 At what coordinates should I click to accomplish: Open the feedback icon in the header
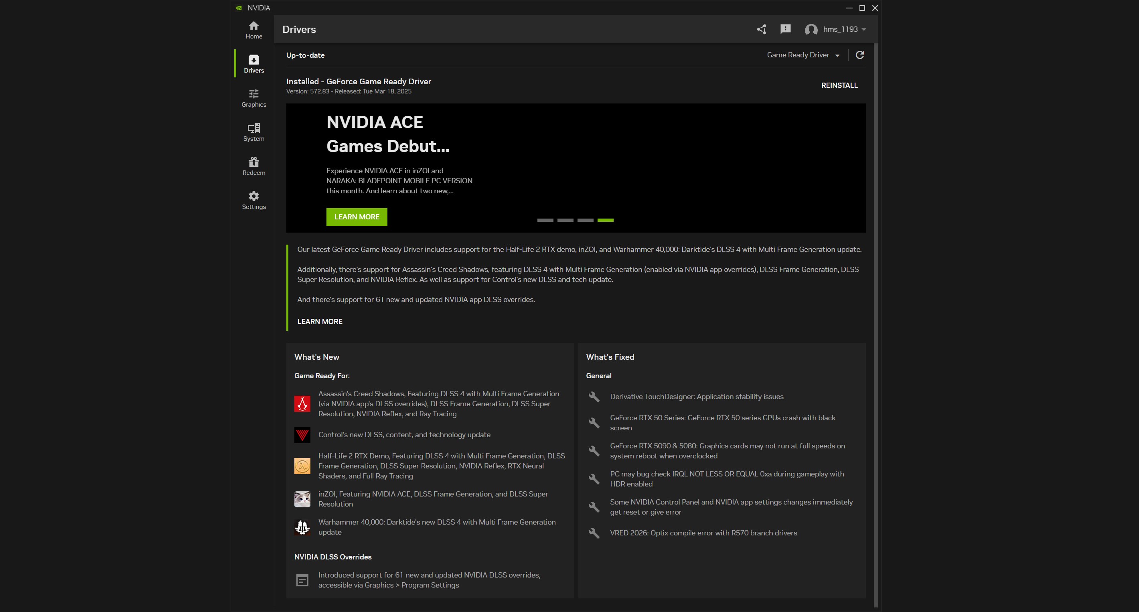pyautogui.click(x=785, y=29)
